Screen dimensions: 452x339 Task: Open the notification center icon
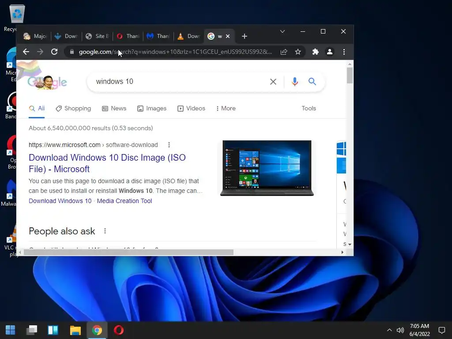pos(441,330)
